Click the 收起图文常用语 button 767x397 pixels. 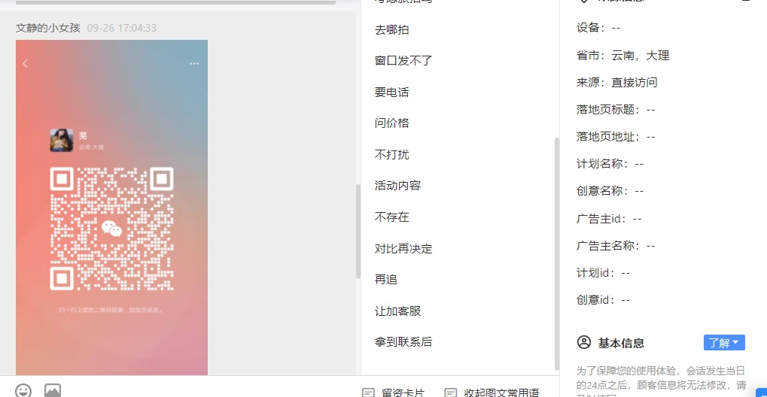[492, 392]
